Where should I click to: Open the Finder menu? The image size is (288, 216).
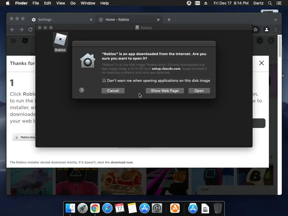coord(21,3)
